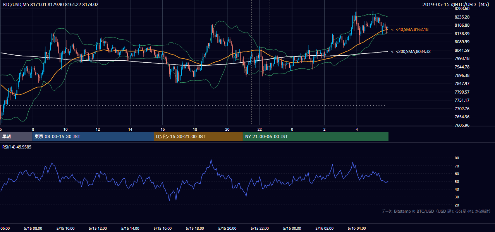Click hour label 14 on price chart axis

130,130
